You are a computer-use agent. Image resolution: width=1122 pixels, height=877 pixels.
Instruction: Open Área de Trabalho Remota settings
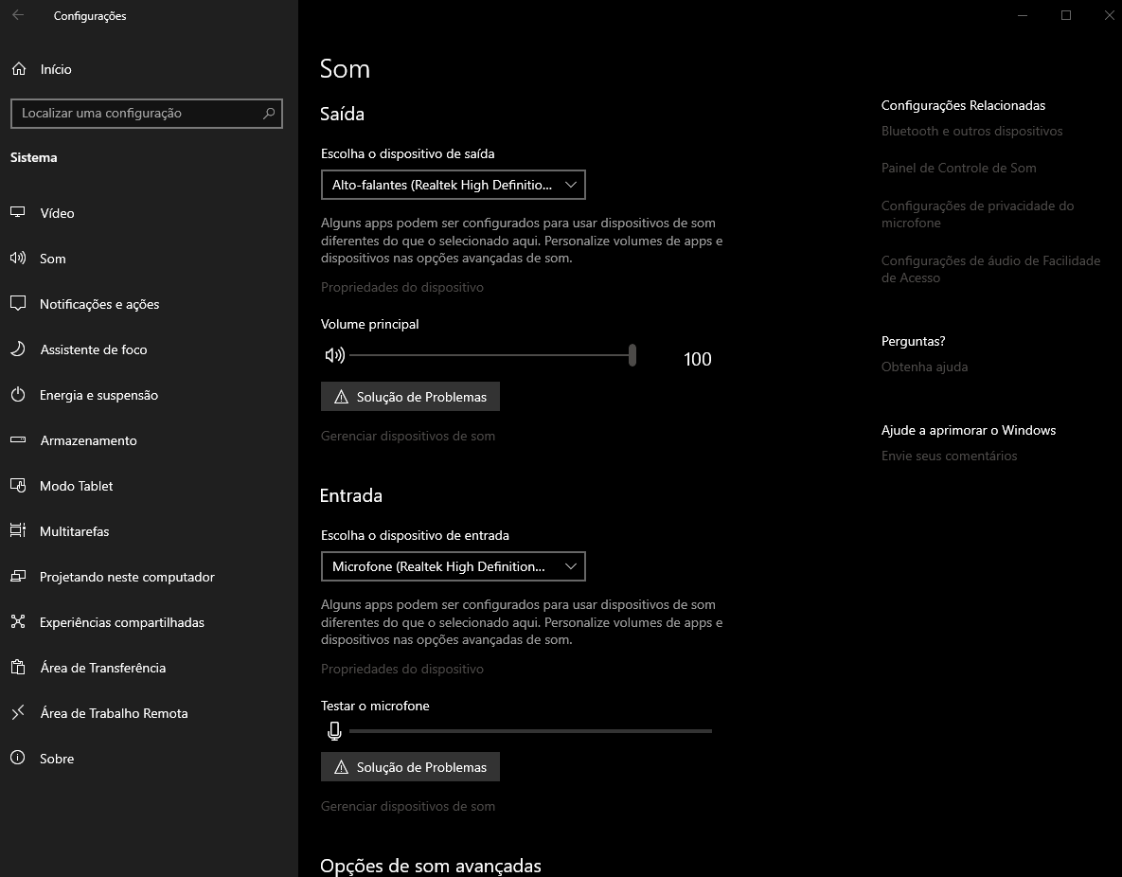[x=149, y=713]
